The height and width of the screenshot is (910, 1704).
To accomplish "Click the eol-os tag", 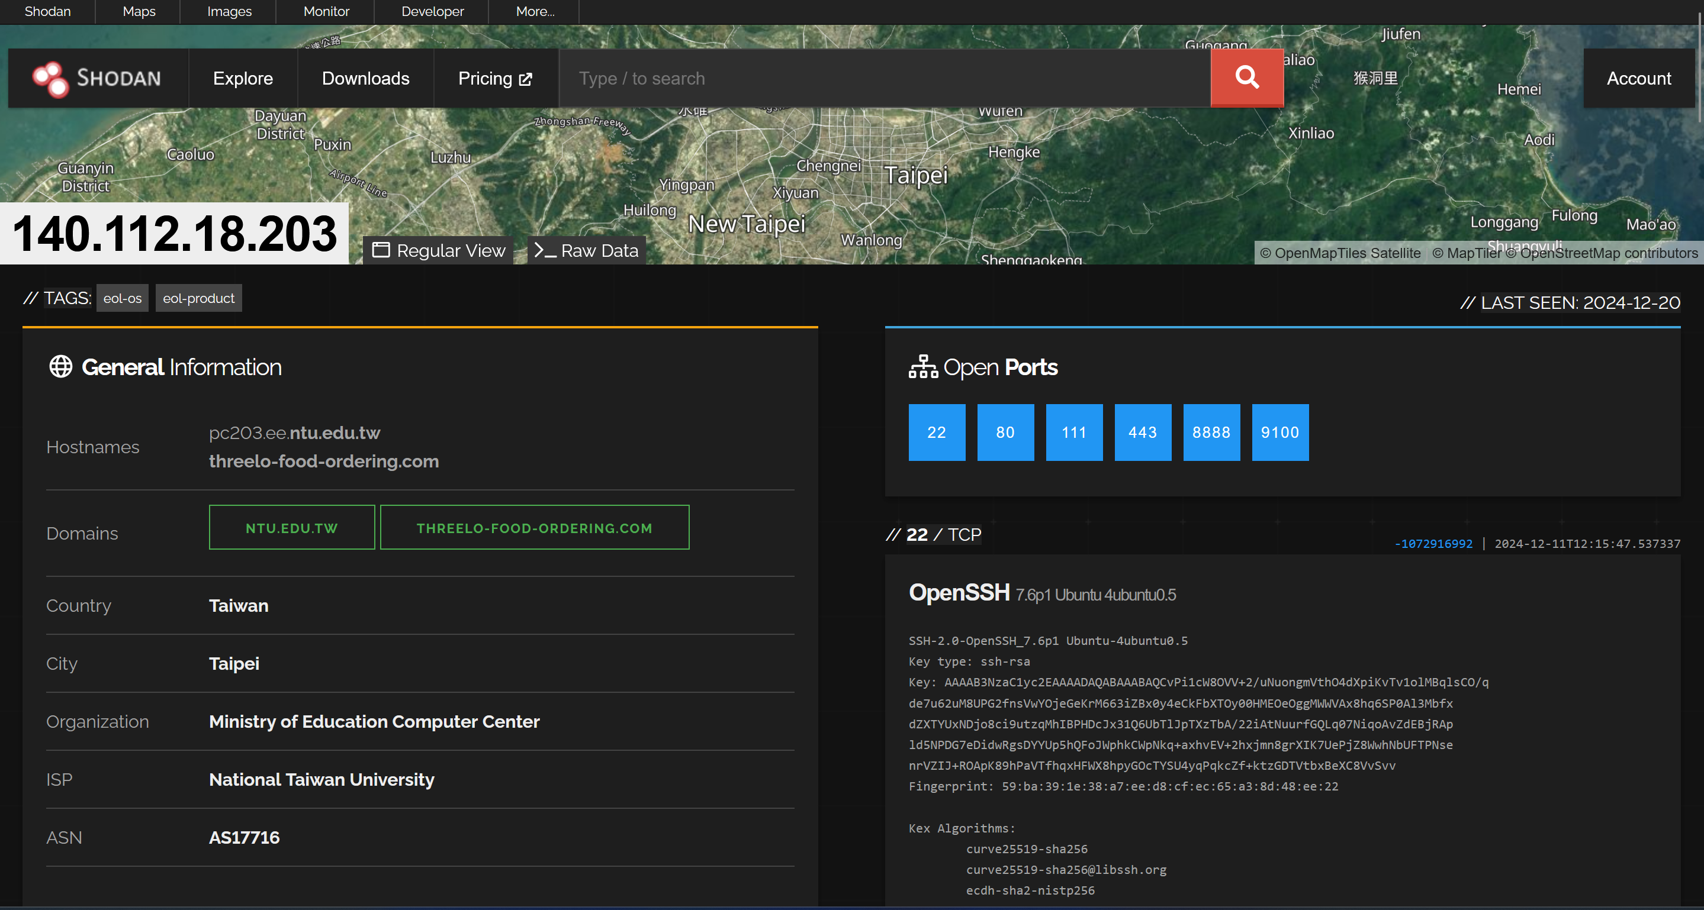I will tap(123, 298).
